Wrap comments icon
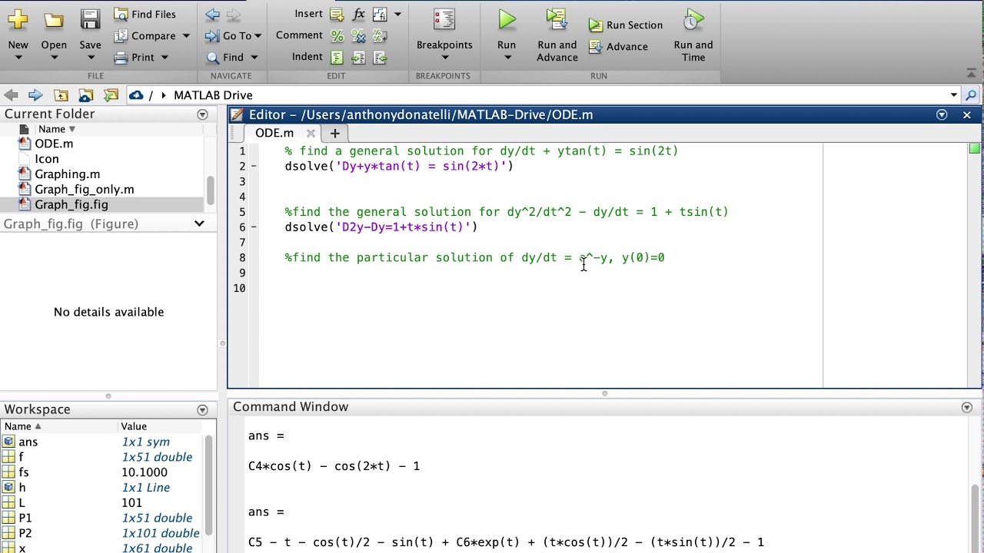 380,35
